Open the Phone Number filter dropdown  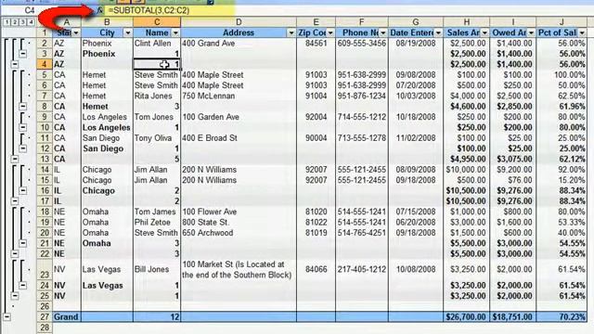coord(383,33)
